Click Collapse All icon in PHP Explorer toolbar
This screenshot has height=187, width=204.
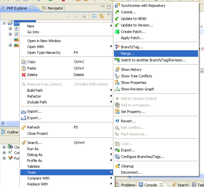[x=94, y=16]
